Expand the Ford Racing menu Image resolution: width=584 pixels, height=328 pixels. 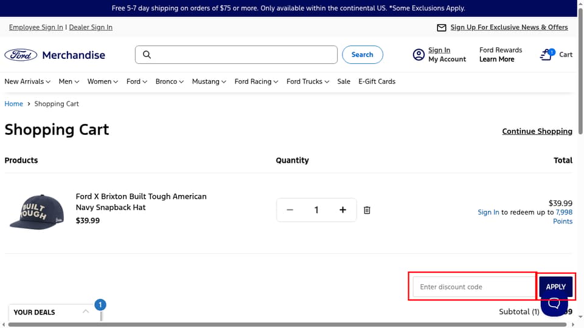coord(256,81)
